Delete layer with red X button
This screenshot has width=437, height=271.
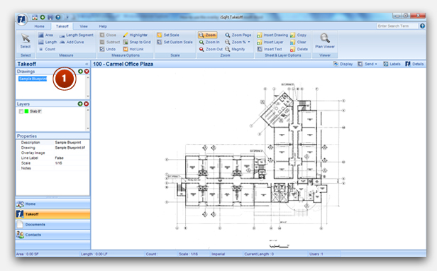point(87,104)
